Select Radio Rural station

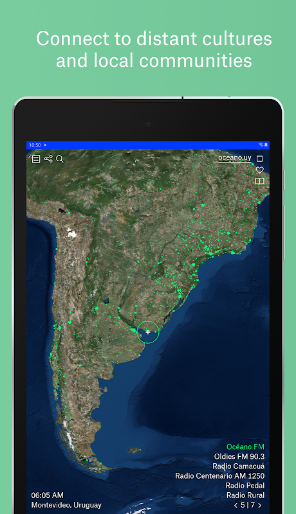(x=245, y=495)
